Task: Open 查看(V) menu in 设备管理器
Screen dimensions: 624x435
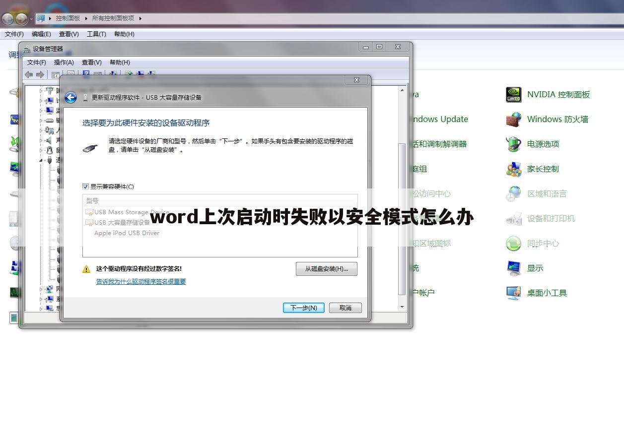Action: (91, 62)
